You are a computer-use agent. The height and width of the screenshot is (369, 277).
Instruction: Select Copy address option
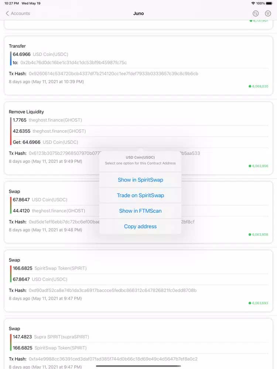pyautogui.click(x=140, y=227)
